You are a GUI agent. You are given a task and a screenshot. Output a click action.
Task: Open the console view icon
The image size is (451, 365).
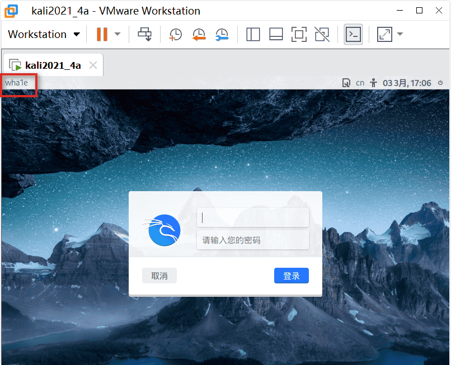(353, 35)
